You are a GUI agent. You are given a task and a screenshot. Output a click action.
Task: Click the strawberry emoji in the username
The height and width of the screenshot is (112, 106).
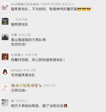13,85
